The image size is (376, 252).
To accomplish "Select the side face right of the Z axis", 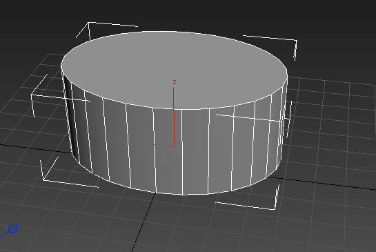I will [x=195, y=152].
